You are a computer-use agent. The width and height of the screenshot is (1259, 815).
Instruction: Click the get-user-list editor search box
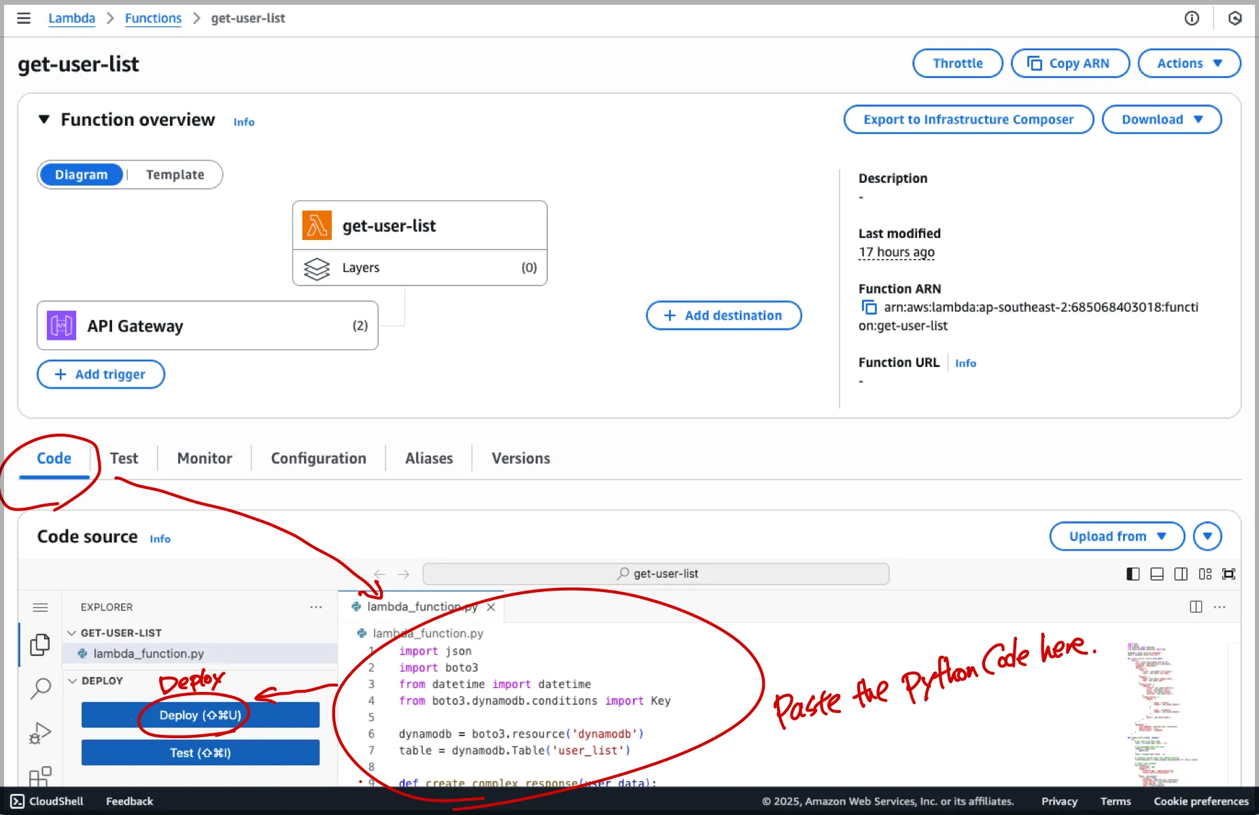point(656,574)
